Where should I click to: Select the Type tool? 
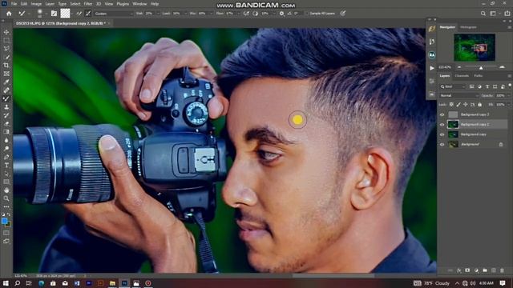[x=6, y=165]
